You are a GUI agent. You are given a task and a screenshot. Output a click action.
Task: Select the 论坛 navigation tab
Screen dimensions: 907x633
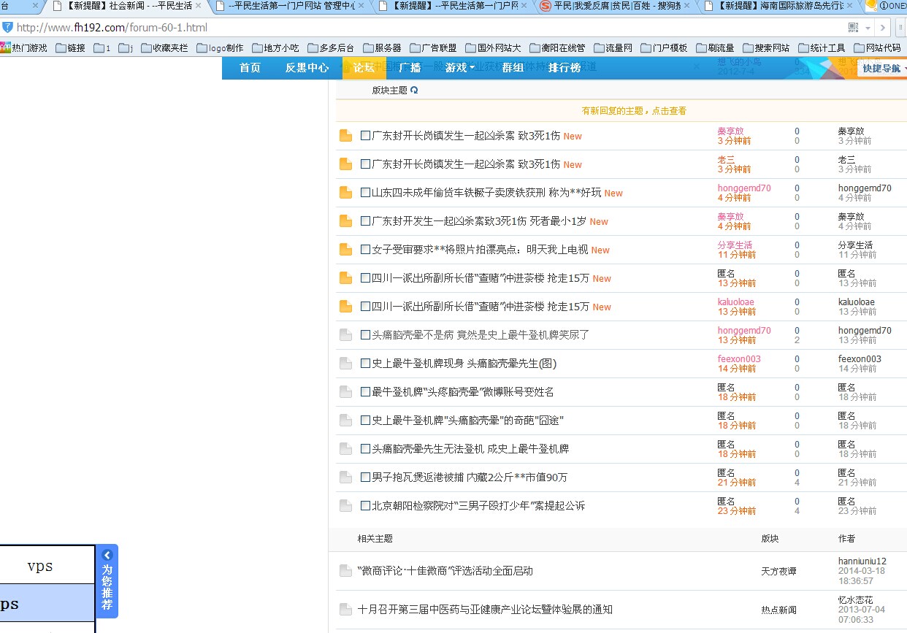coord(364,68)
